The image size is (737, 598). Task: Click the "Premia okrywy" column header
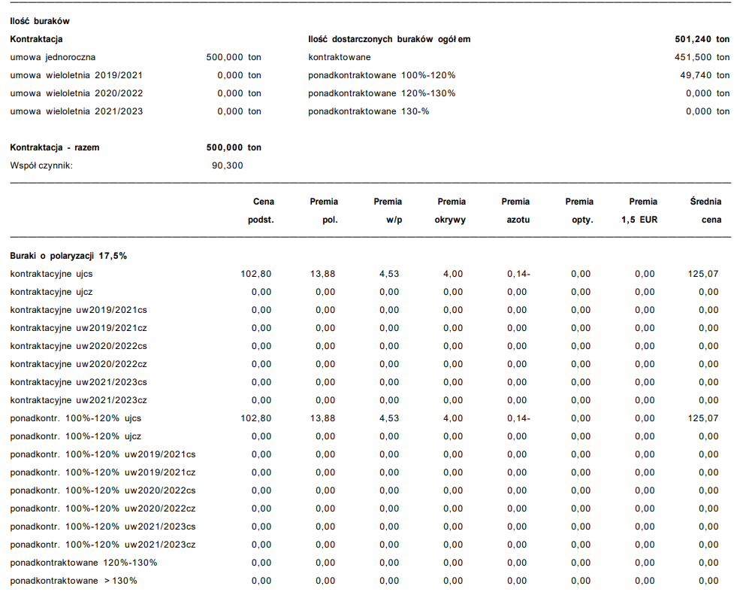[x=451, y=211]
